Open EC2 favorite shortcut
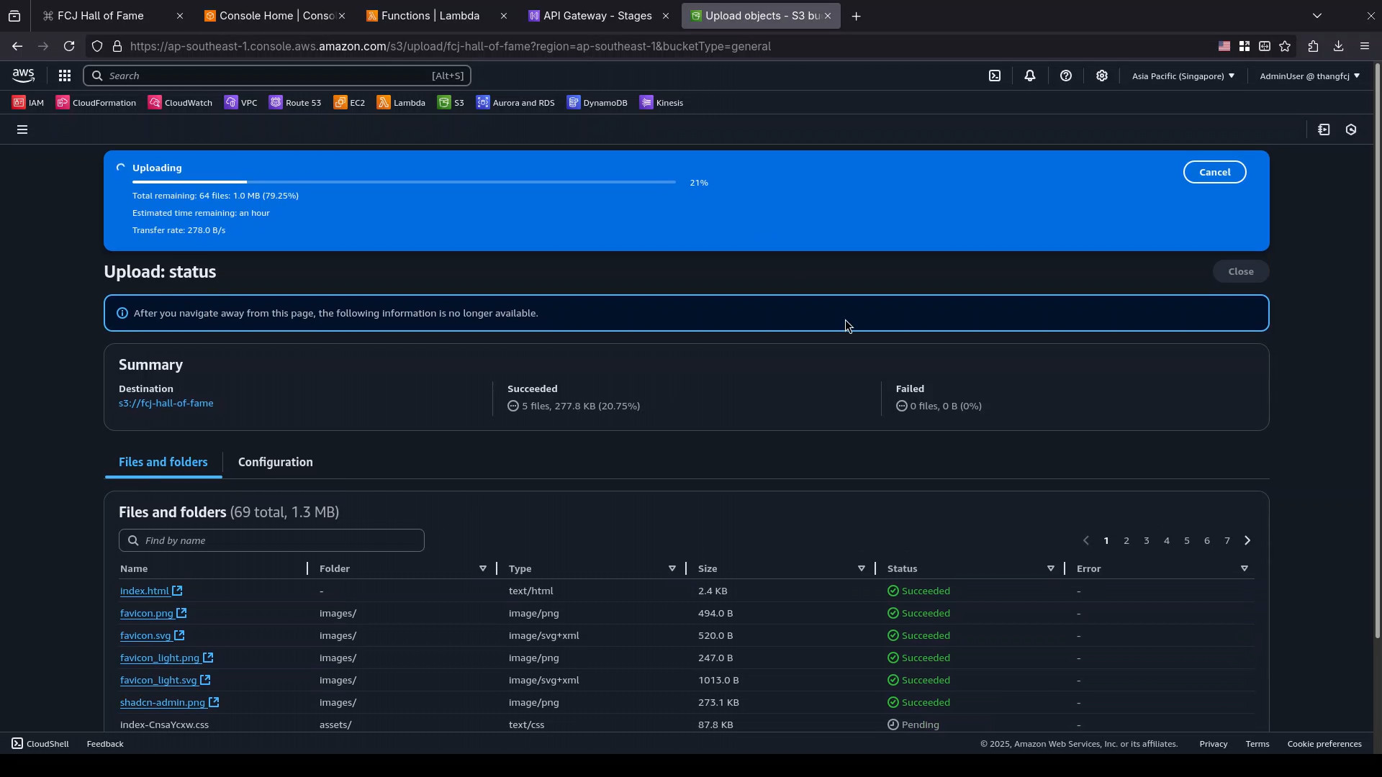The image size is (1382, 777). click(349, 103)
